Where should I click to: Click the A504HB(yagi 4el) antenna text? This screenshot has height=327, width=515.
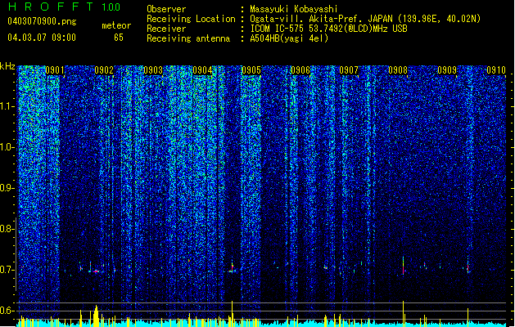click(289, 38)
